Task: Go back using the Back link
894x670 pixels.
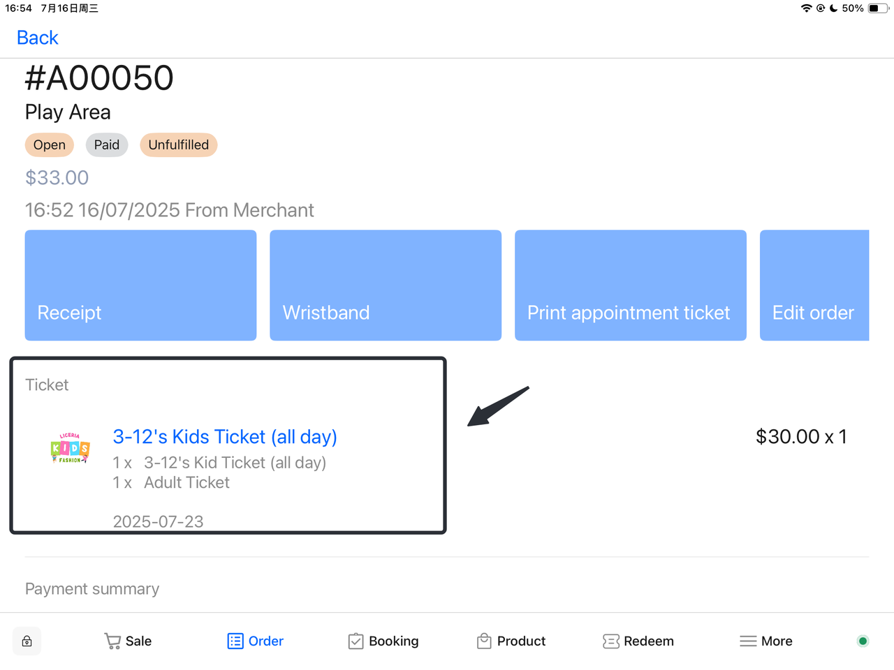Action: (38, 38)
